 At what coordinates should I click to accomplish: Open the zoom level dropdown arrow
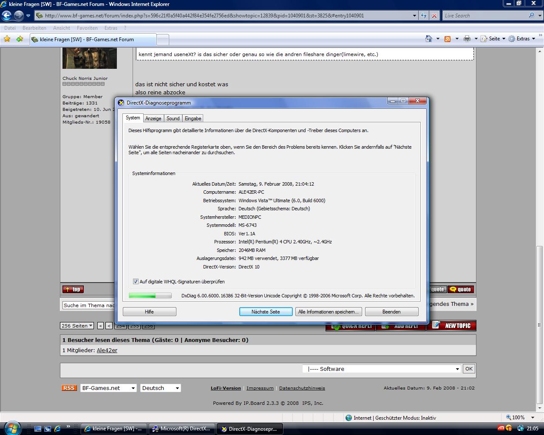[533, 418]
